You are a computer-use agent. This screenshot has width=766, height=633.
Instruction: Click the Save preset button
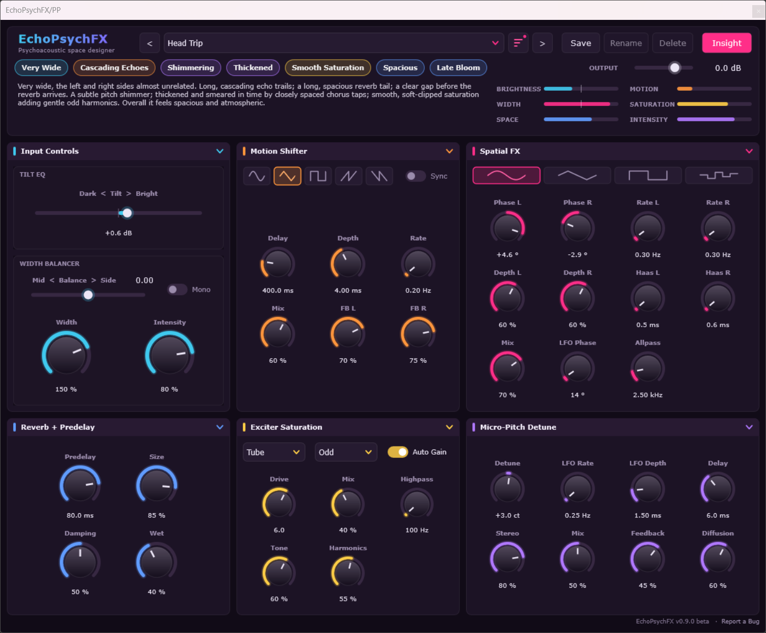(581, 43)
